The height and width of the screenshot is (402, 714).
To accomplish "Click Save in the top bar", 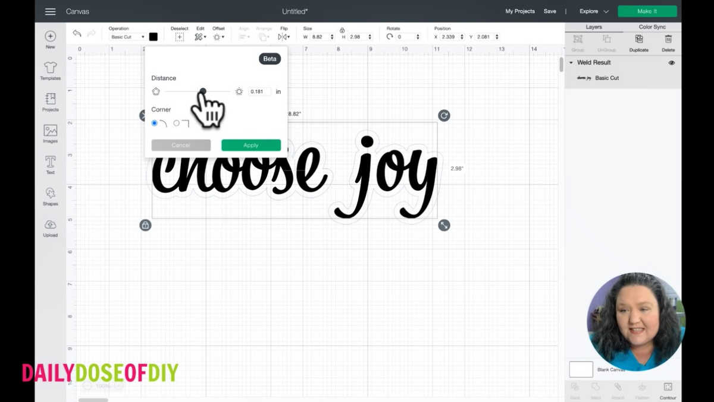I will [x=550, y=11].
